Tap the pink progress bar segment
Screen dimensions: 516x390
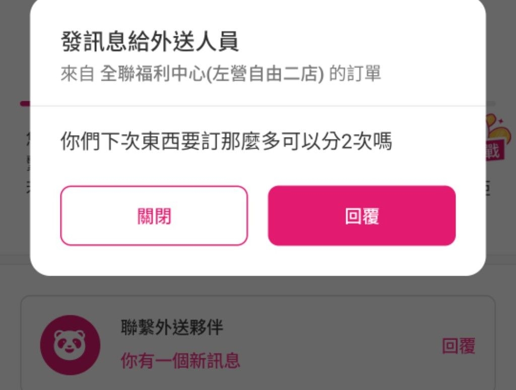[25, 103]
